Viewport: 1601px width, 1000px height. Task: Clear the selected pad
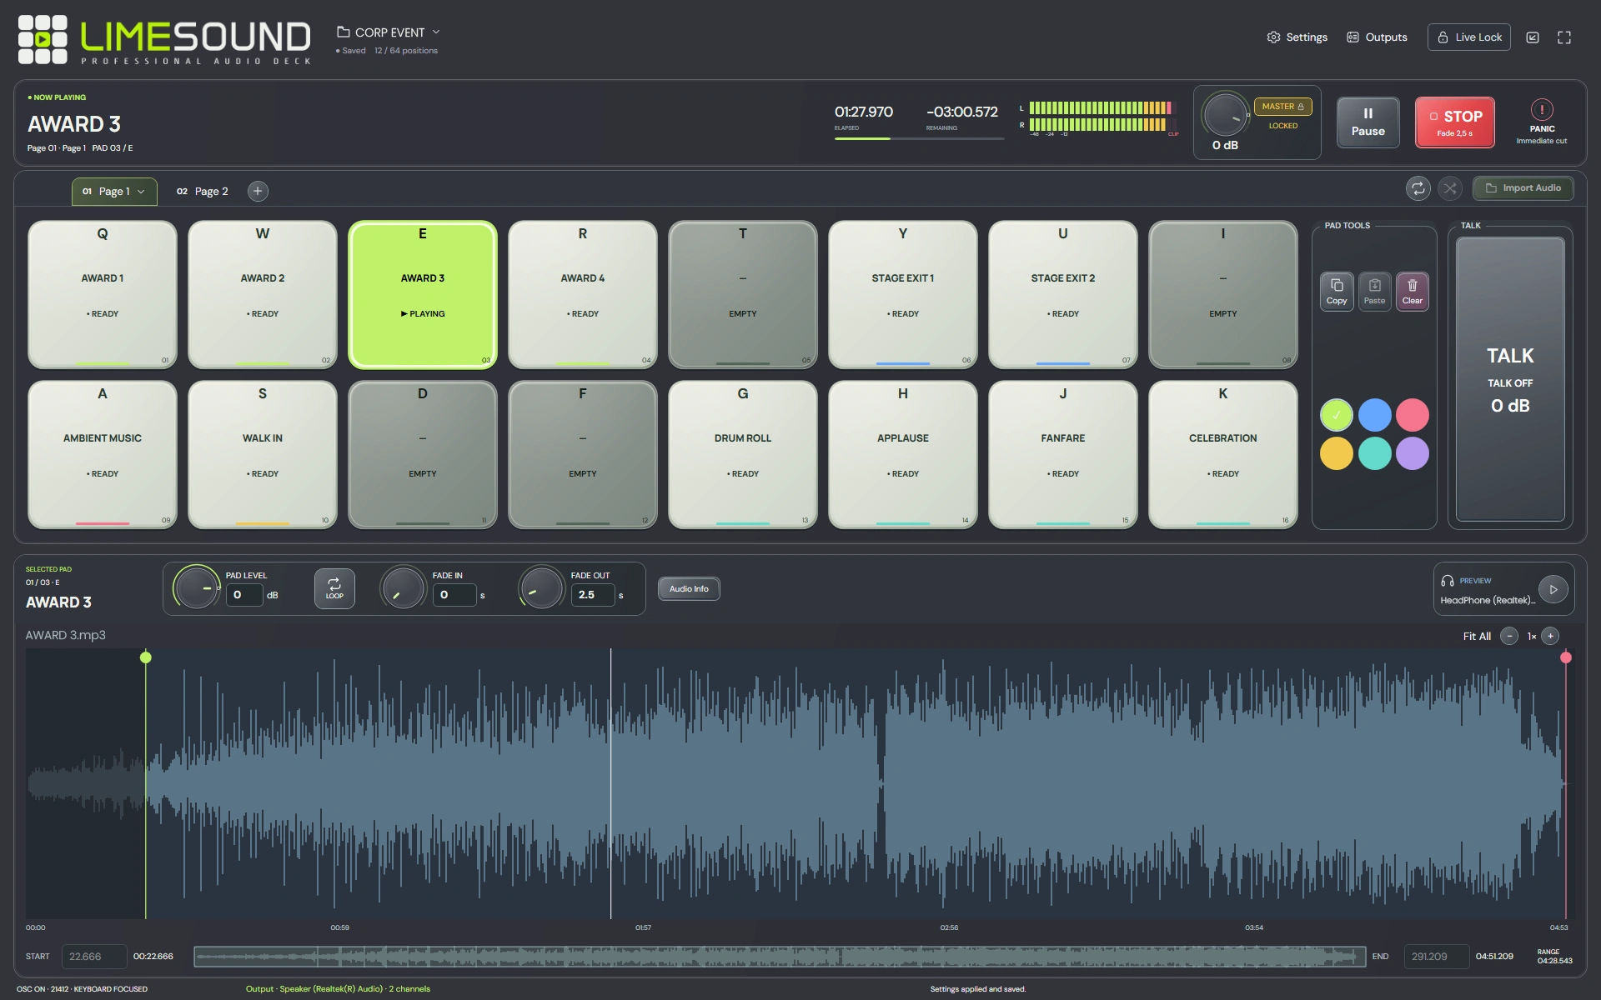point(1412,291)
